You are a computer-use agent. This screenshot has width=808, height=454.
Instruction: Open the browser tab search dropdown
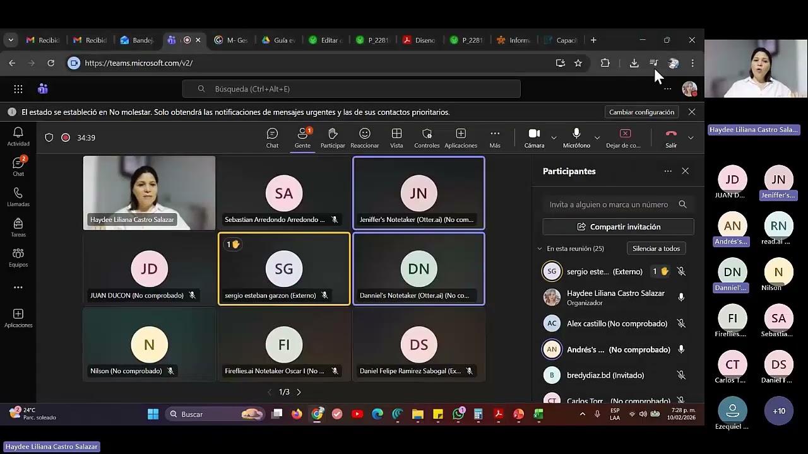[x=11, y=40]
